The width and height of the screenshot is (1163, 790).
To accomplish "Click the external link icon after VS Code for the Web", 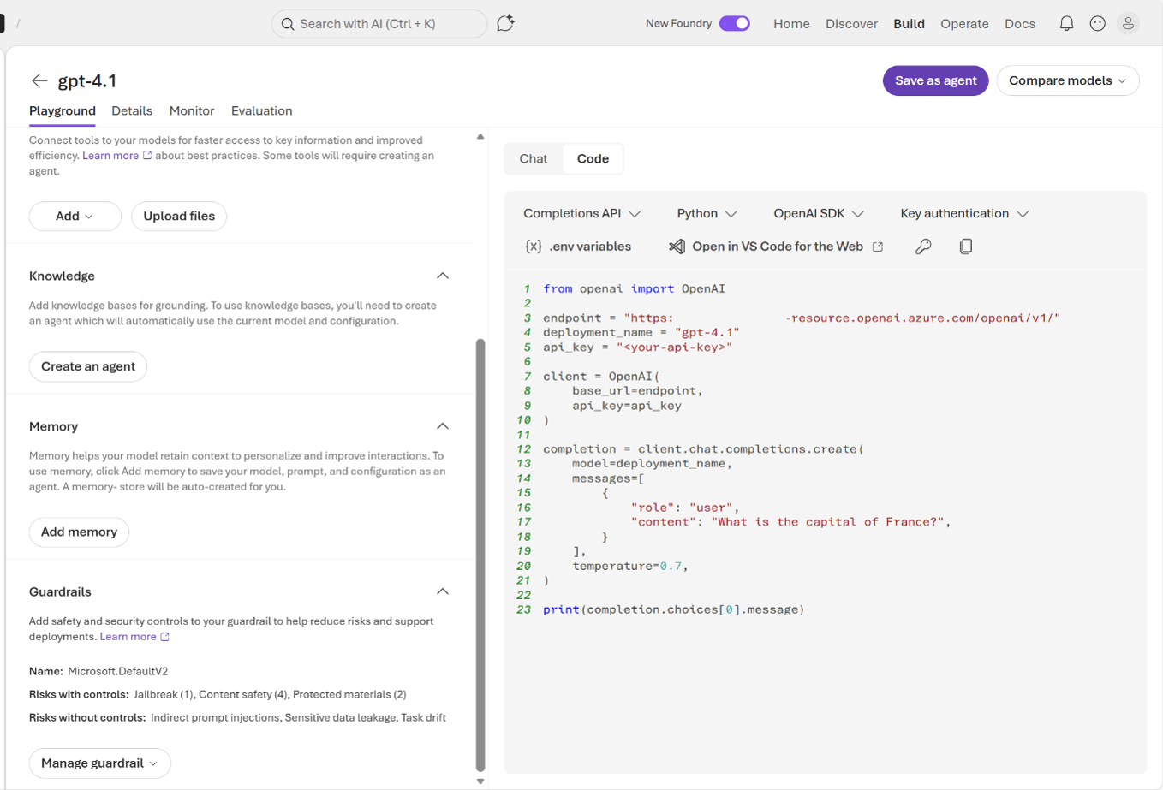I will point(878,247).
